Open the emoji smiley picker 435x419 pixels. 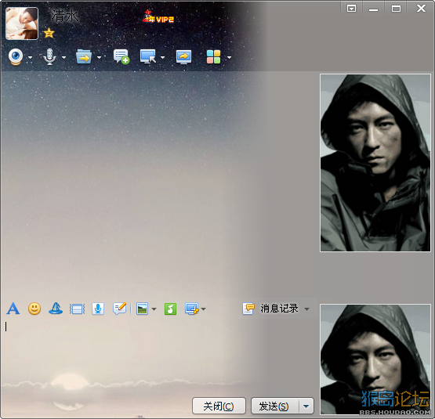pyautogui.click(x=34, y=309)
